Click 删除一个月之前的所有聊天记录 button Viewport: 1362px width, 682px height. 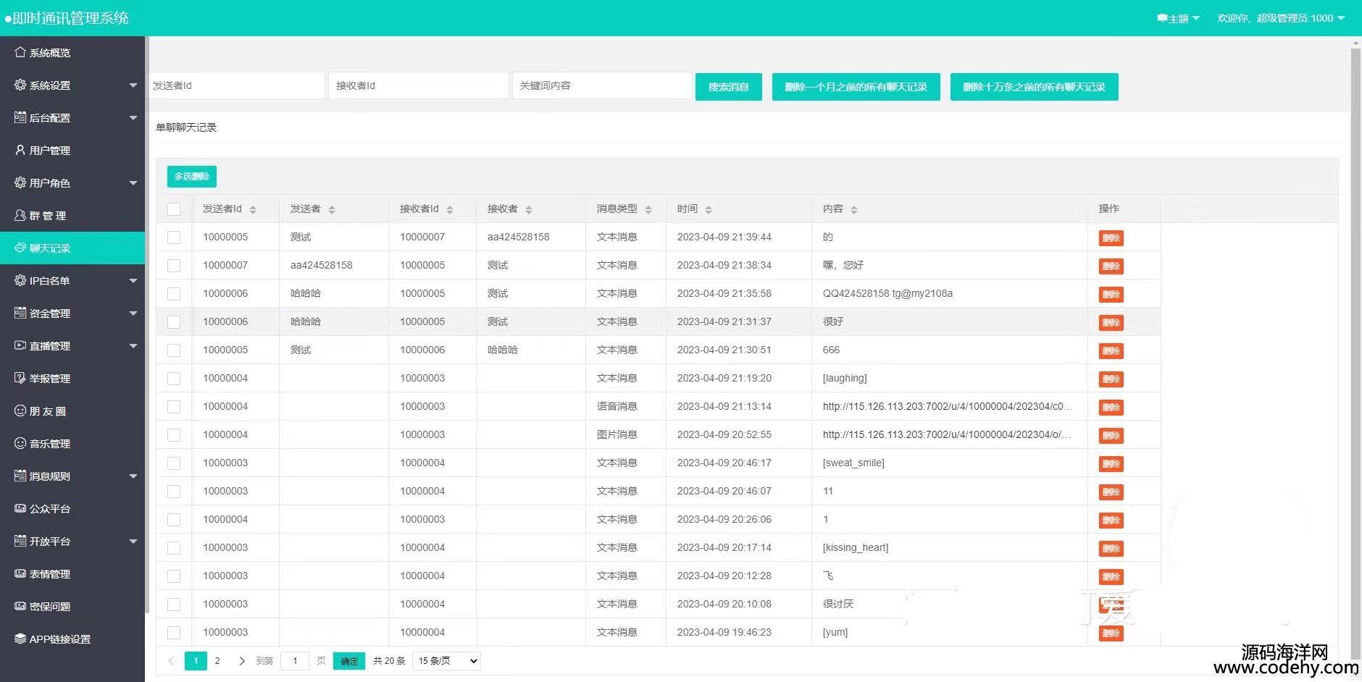tap(856, 87)
